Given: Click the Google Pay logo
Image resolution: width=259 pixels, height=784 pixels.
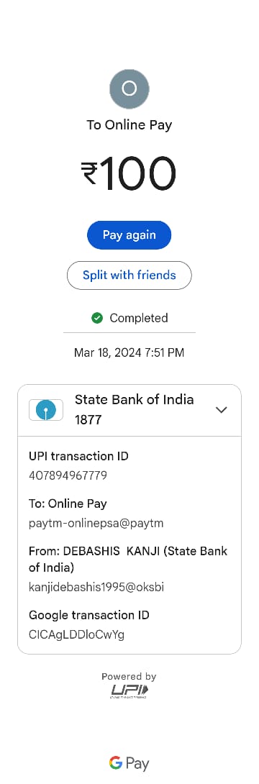Looking at the screenshot, I should click(129, 763).
